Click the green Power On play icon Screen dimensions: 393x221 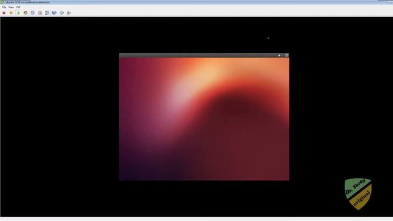coord(18,13)
